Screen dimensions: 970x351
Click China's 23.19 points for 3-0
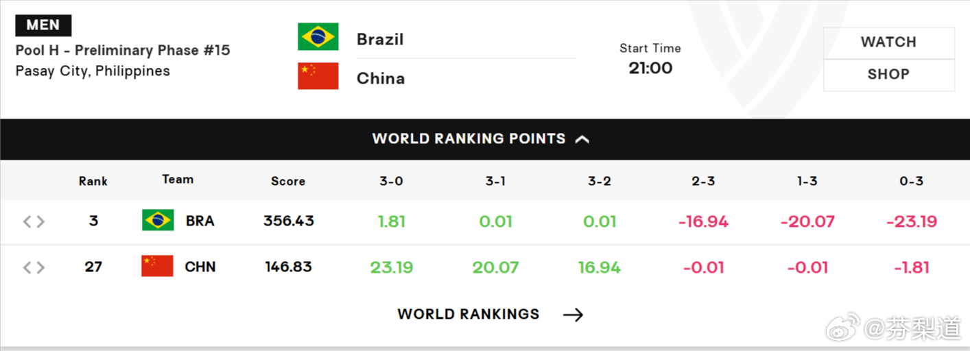click(392, 267)
